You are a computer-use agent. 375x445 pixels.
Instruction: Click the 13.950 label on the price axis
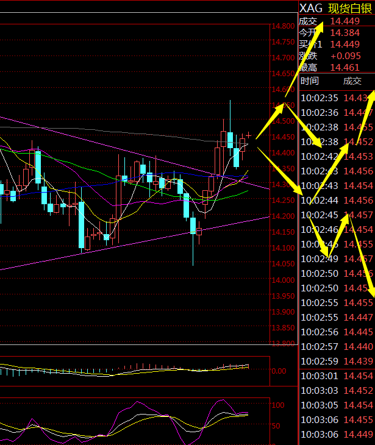(x=283, y=296)
